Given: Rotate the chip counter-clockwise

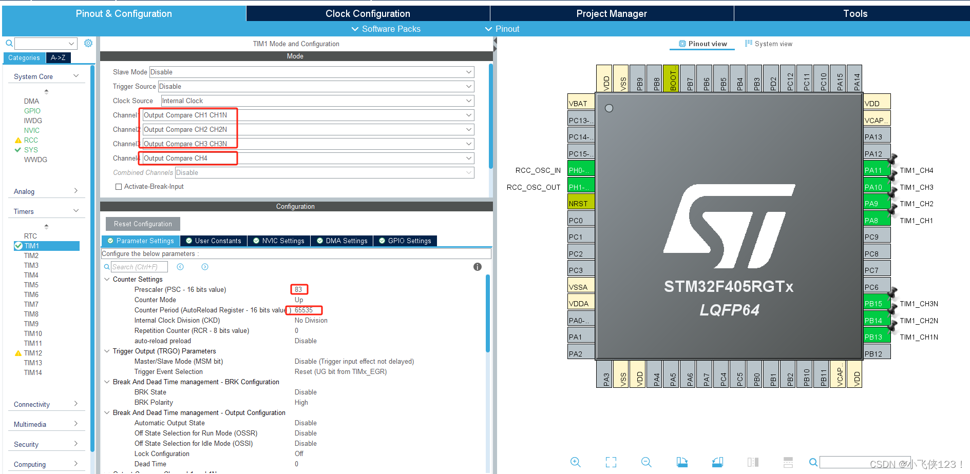Looking at the screenshot, I should [717, 461].
